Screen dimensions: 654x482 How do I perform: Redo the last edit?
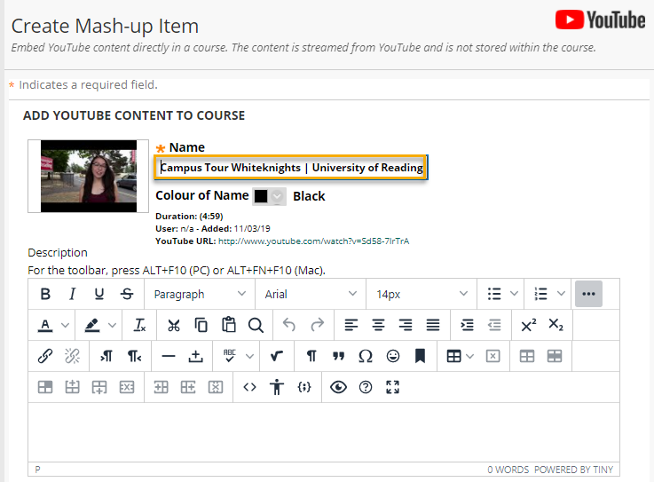(318, 325)
